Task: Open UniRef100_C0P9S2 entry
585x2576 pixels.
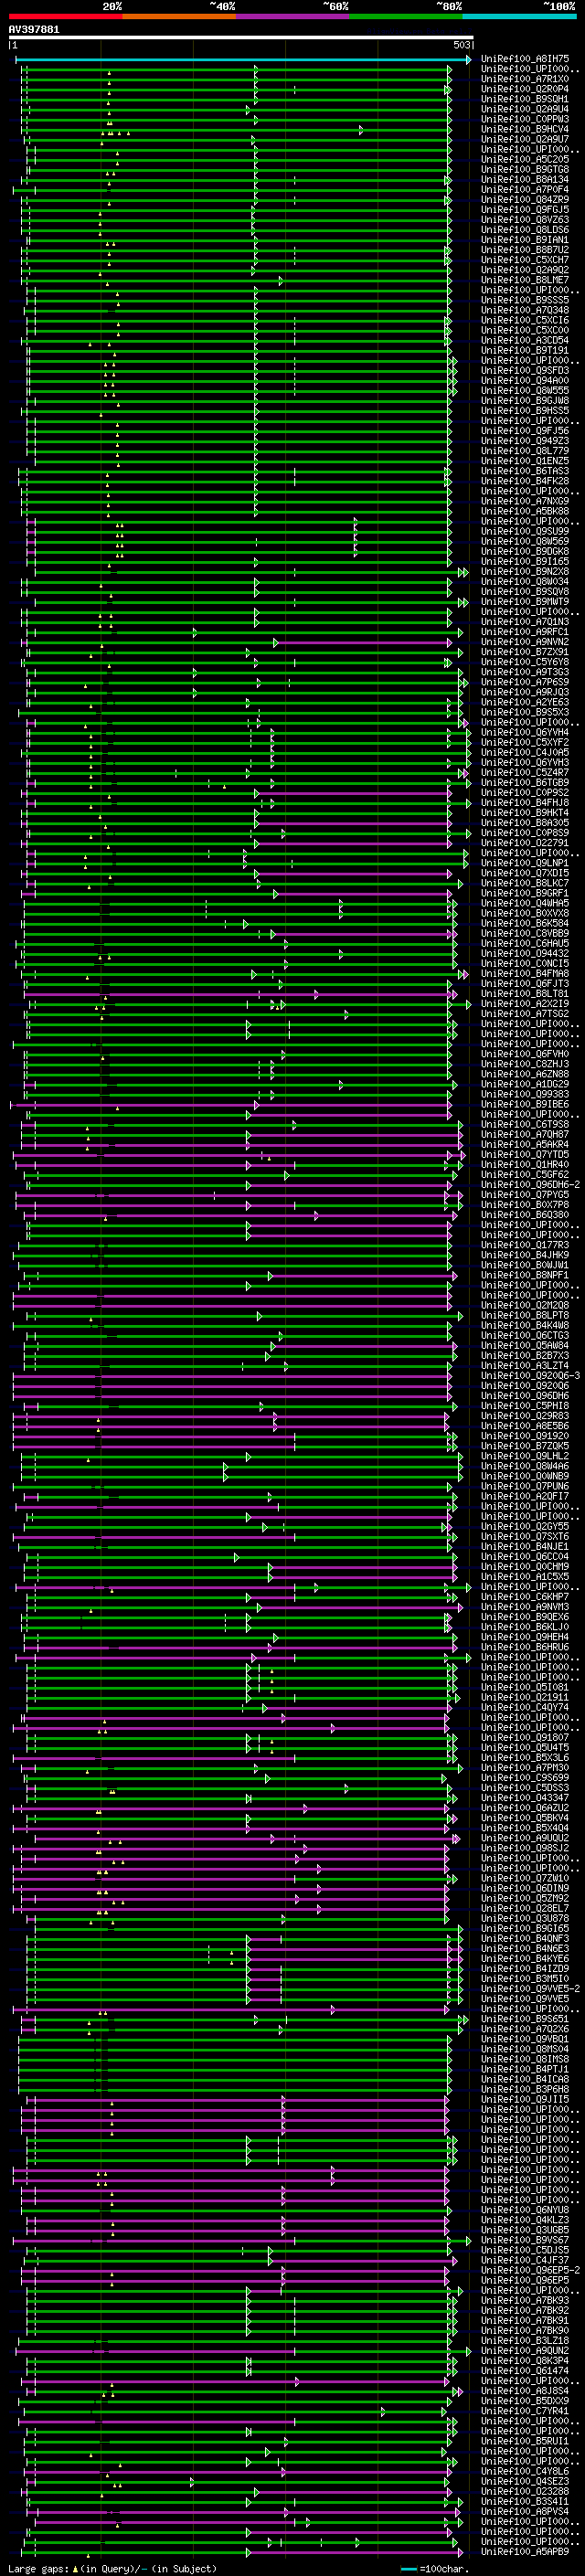Action: [525, 793]
